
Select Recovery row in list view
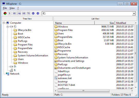pos(94,54)
